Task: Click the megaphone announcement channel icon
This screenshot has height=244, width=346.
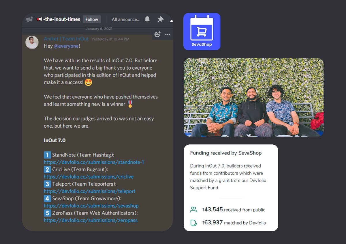Action: pyautogui.click(x=29, y=19)
